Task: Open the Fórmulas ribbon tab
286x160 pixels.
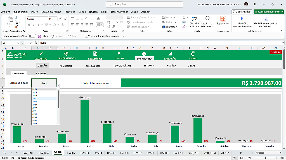Action: pos(70,12)
